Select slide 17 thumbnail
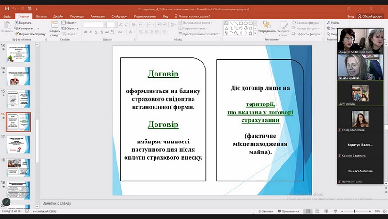388x219 pixels. pos(19,144)
